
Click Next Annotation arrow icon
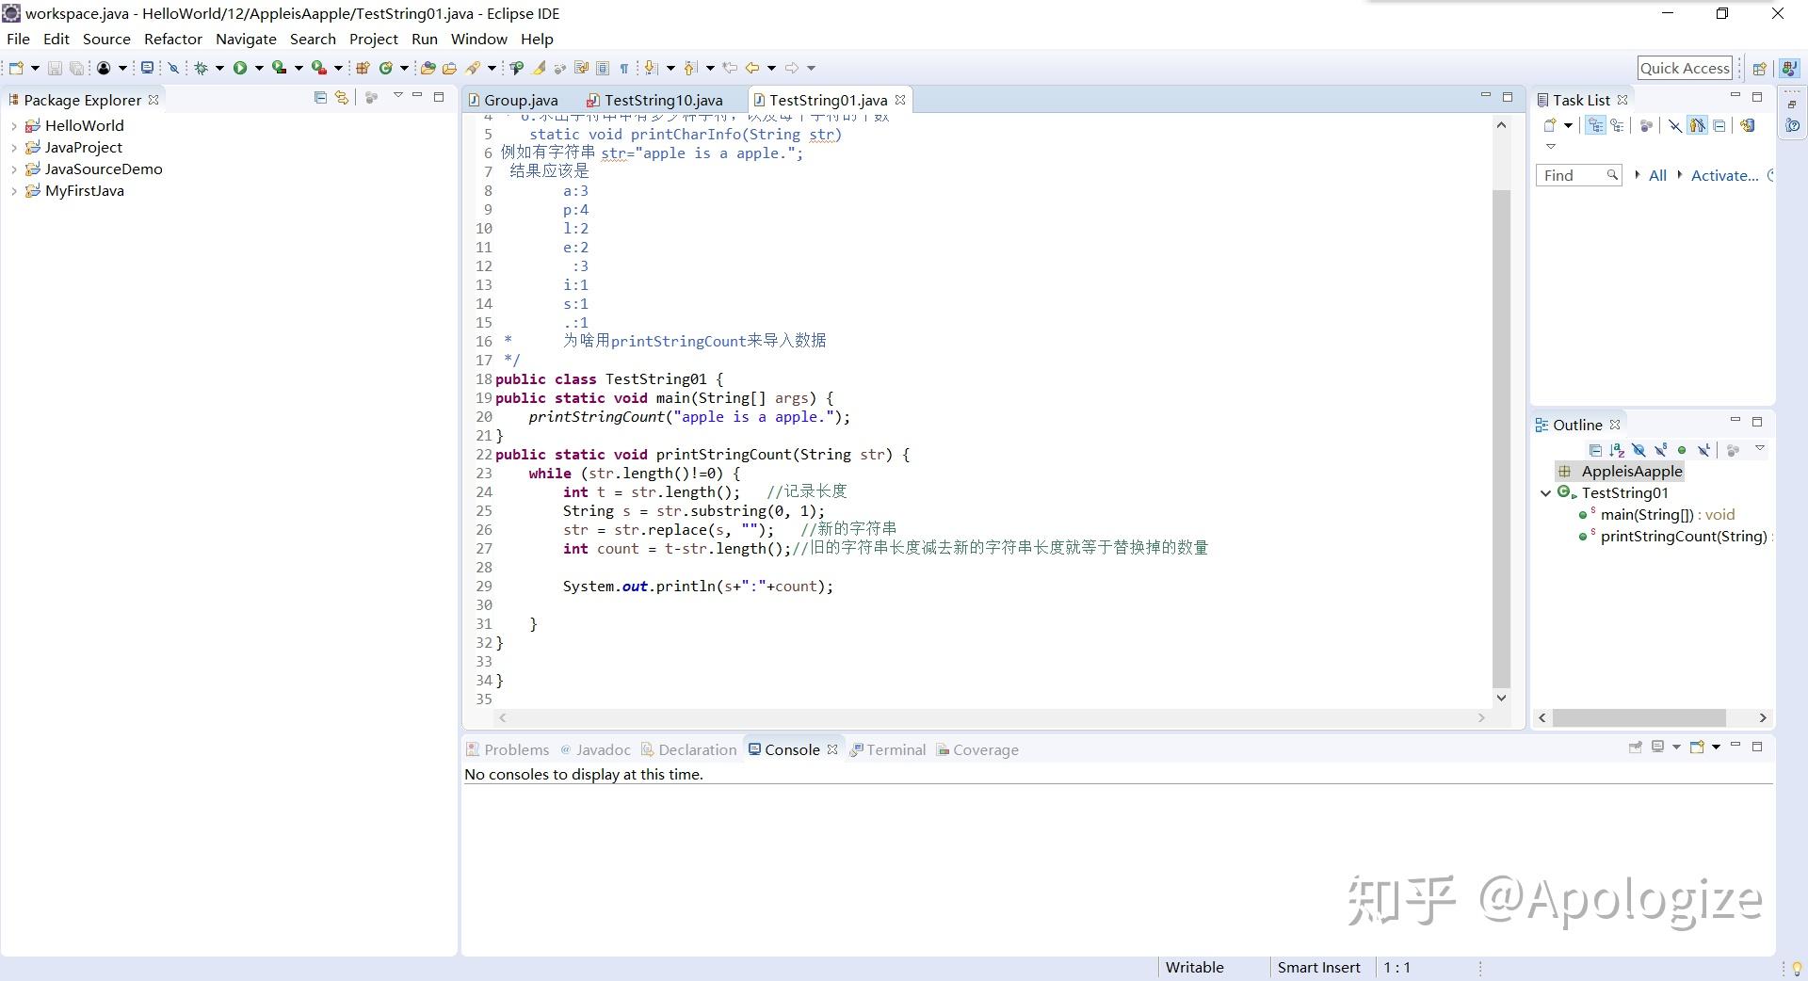click(x=651, y=68)
